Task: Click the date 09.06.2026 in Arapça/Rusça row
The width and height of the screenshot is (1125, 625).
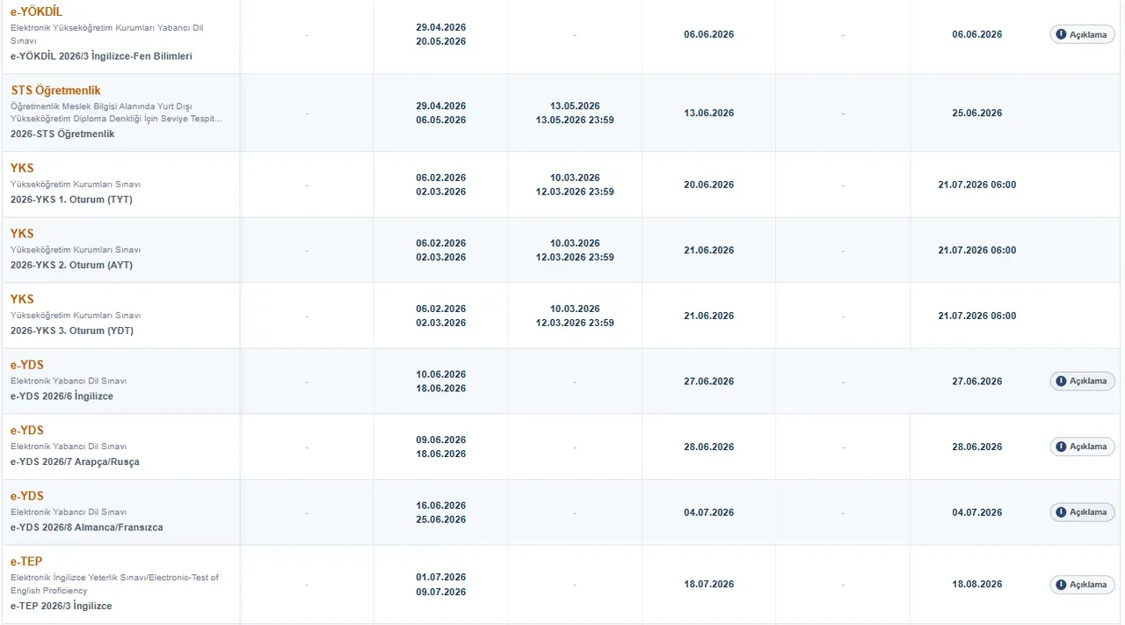Action: pyautogui.click(x=441, y=440)
